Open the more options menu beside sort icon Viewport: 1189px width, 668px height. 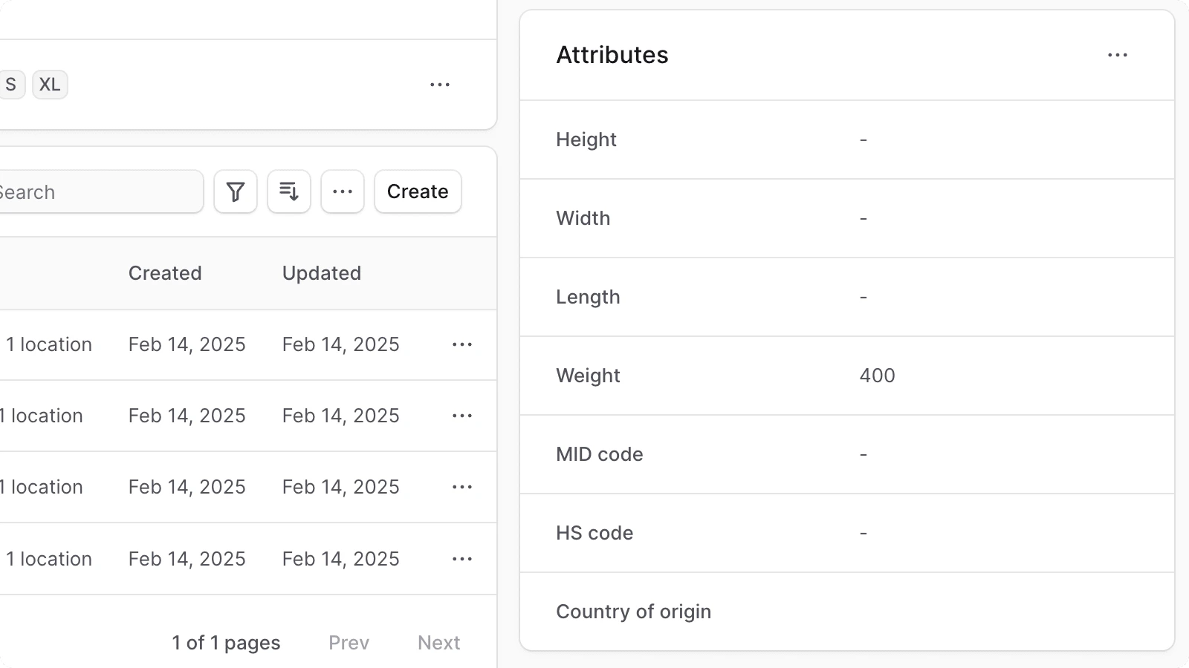pos(342,191)
